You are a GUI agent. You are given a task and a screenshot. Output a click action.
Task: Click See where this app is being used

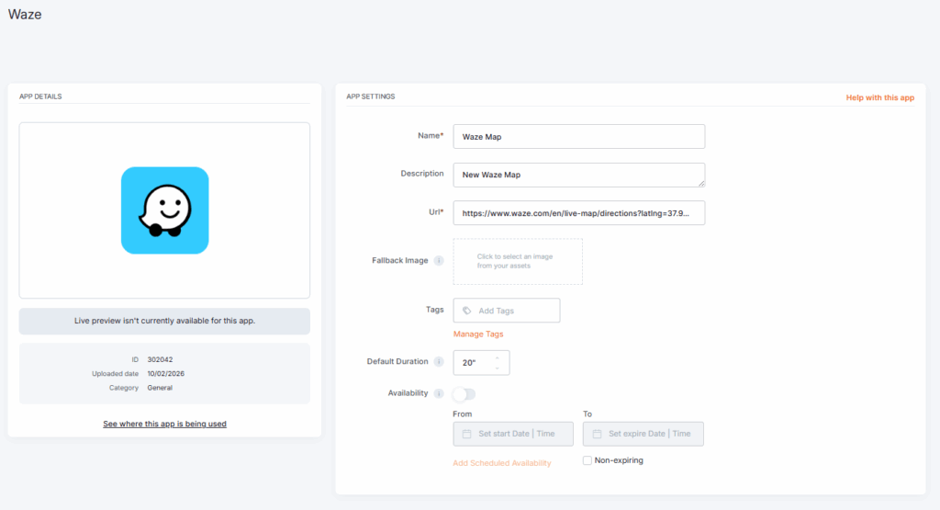164,424
